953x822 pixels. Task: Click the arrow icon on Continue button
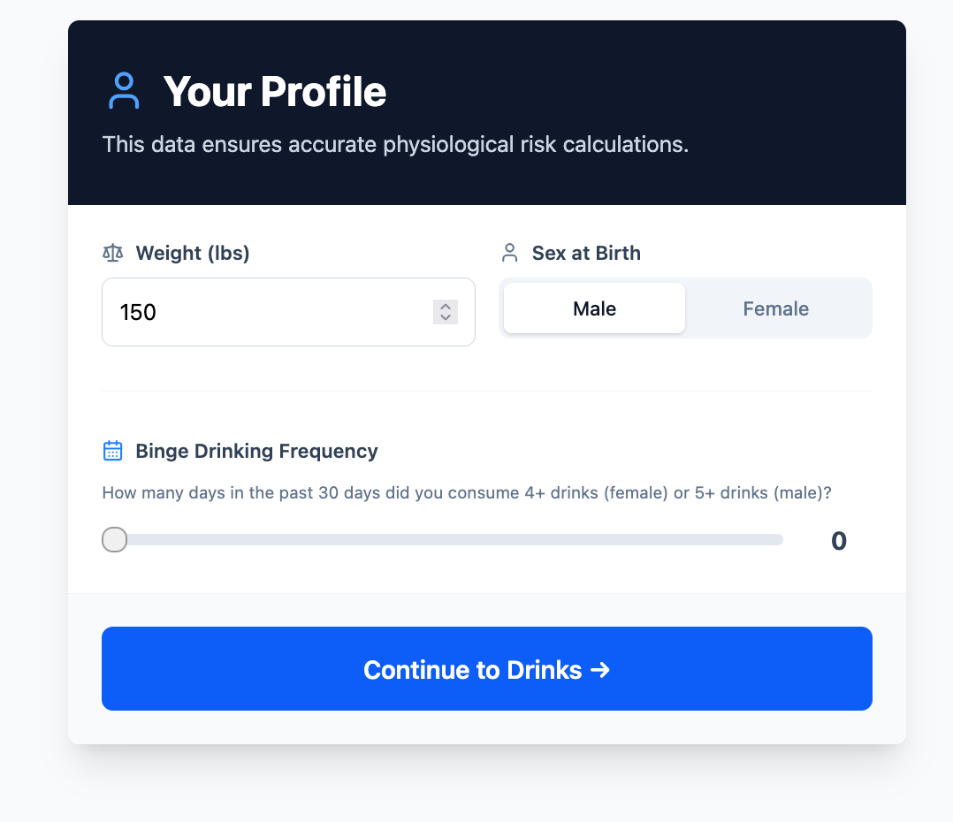(600, 669)
